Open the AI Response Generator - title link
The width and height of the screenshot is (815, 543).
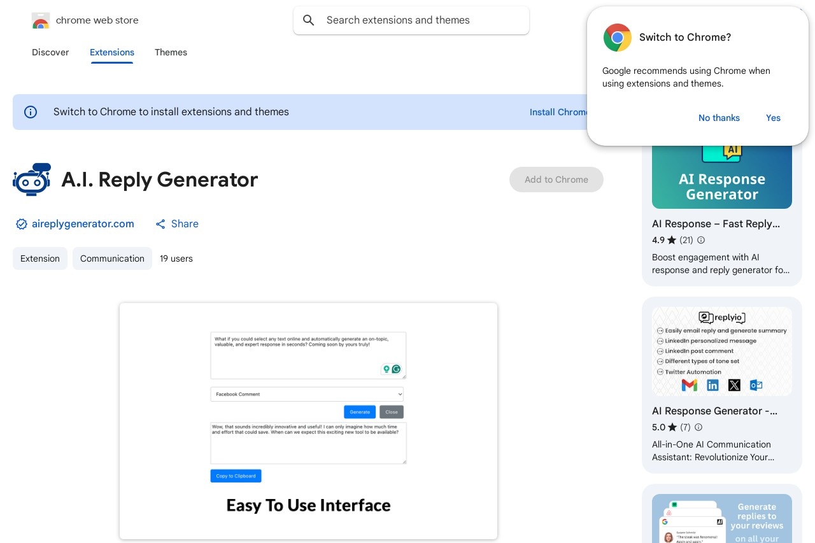pyautogui.click(x=714, y=411)
